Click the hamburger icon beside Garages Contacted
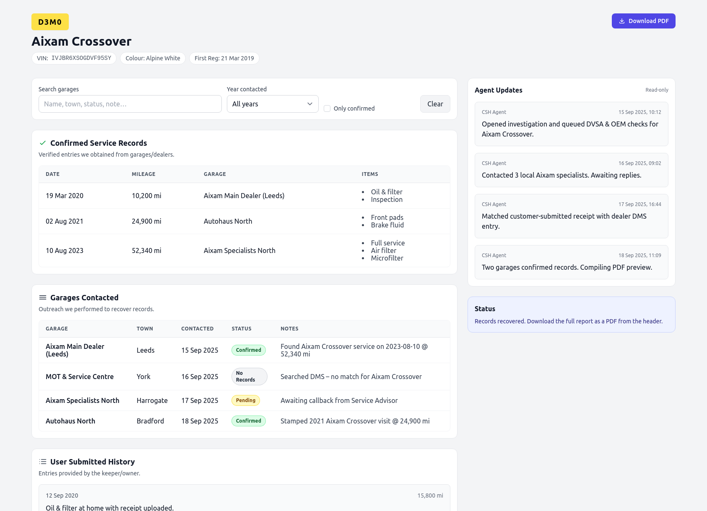 42,297
